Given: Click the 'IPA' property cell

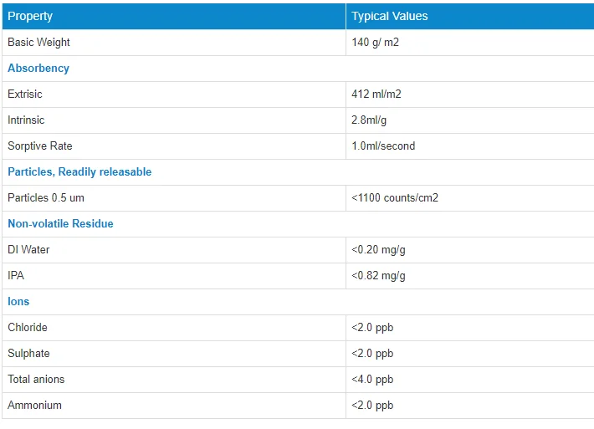Looking at the screenshot, I should [x=174, y=276].
